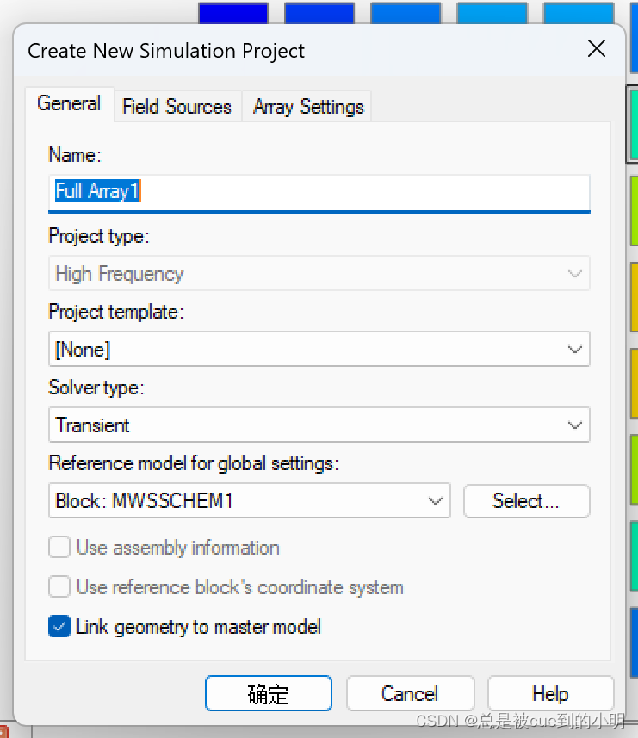638x738 pixels.
Task: Click the Help button
Action: [x=550, y=694]
